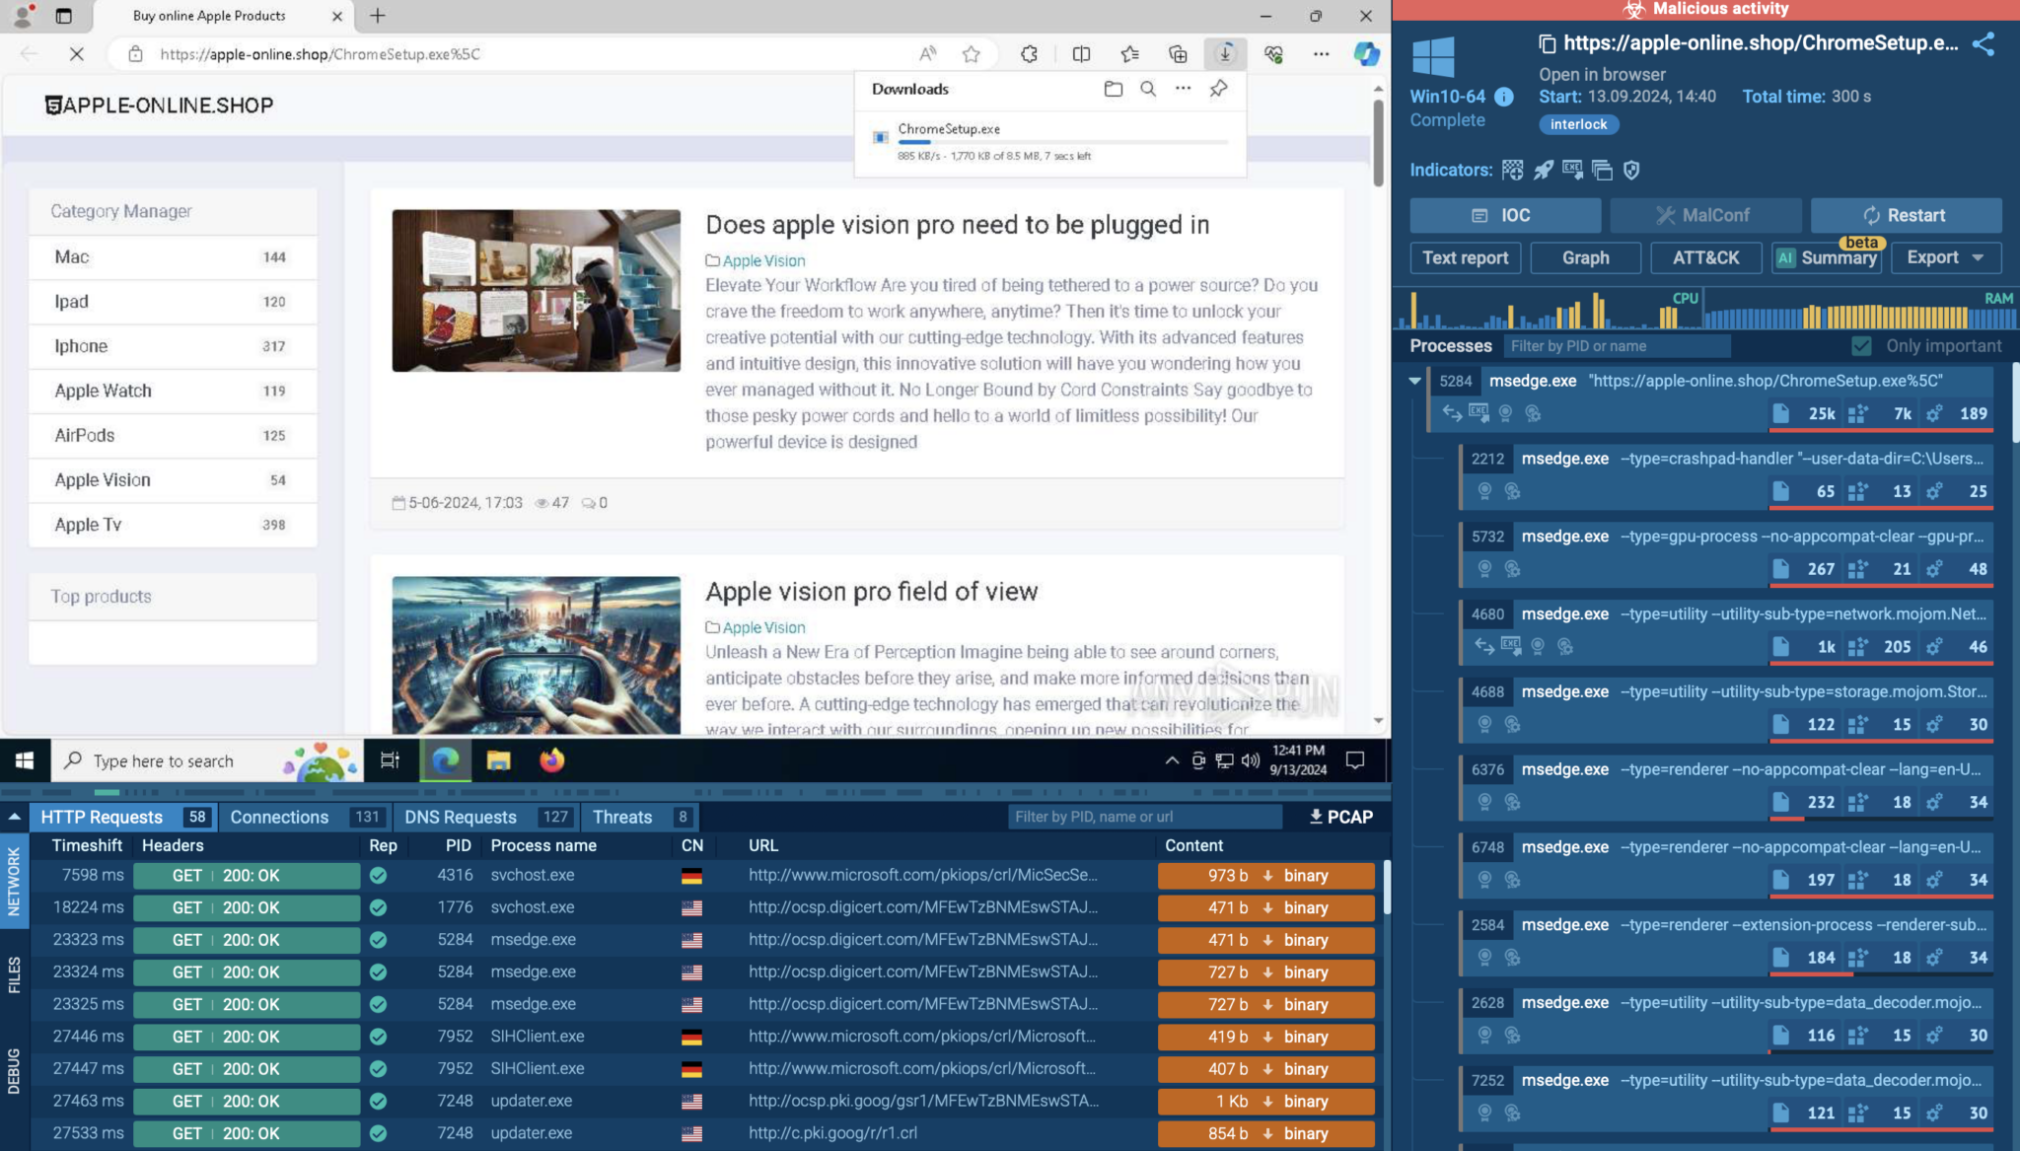The height and width of the screenshot is (1151, 2020).
Task: Download PCAP file
Action: (x=1340, y=817)
